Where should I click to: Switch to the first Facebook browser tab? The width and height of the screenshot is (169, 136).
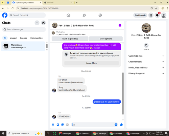pos(8,3)
